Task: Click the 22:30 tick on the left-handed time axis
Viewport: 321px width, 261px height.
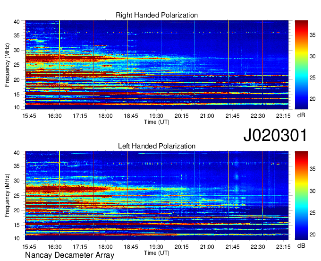Action: pyautogui.click(x=258, y=247)
